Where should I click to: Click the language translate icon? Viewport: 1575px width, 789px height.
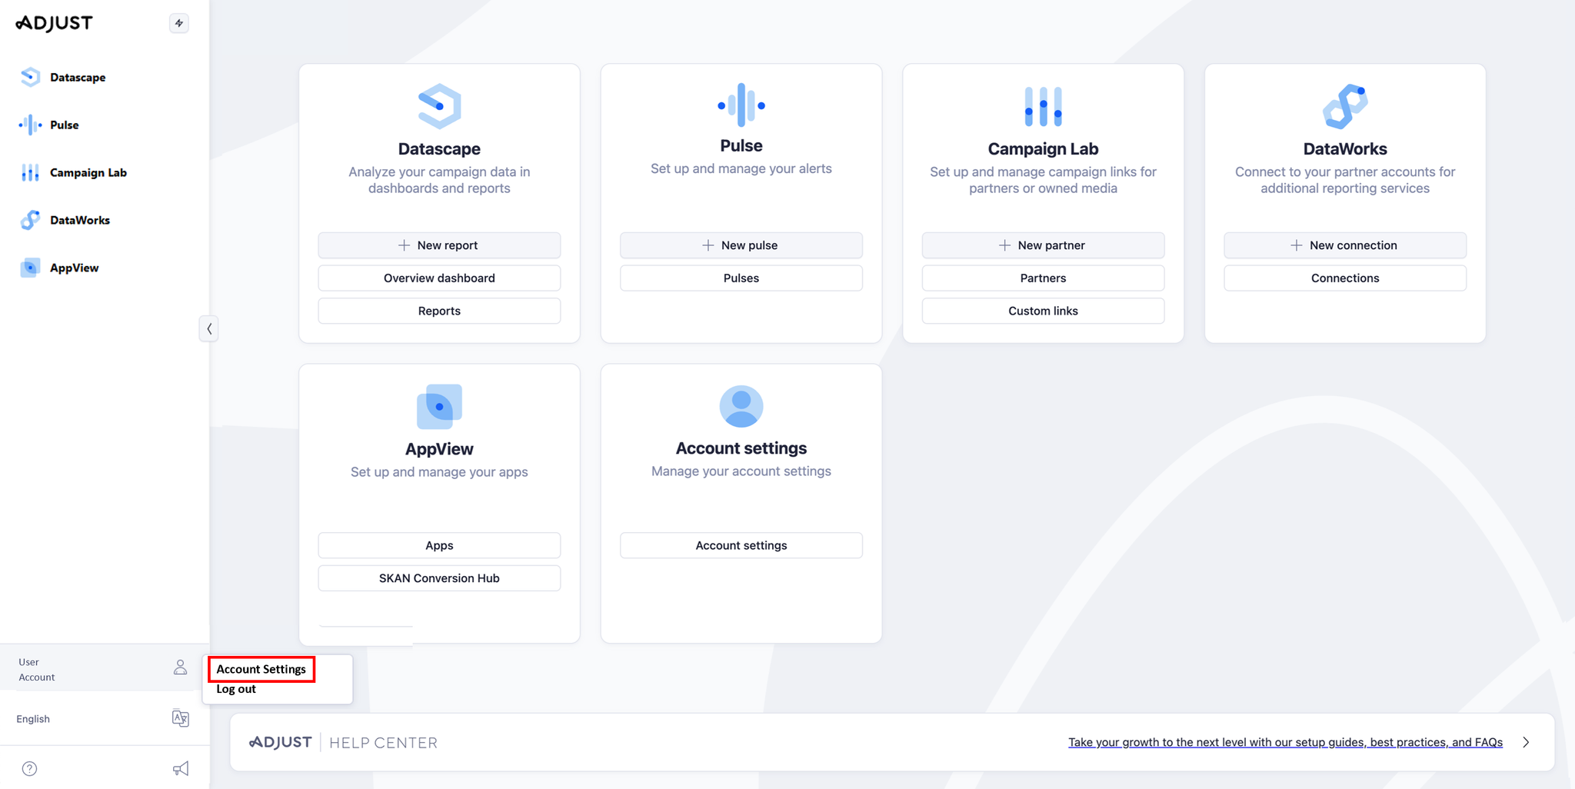180,718
